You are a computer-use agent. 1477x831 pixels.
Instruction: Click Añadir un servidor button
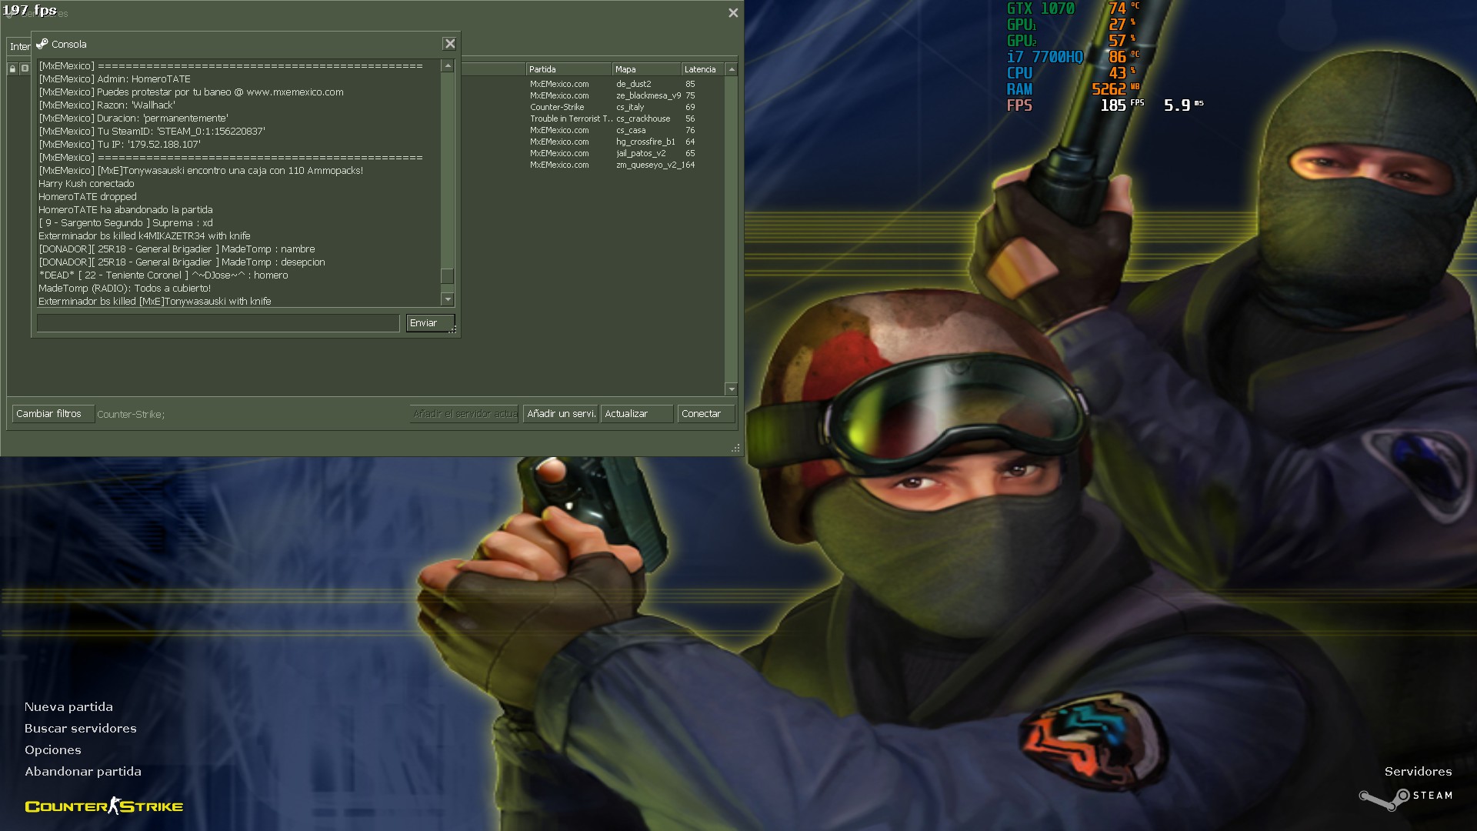click(x=561, y=414)
